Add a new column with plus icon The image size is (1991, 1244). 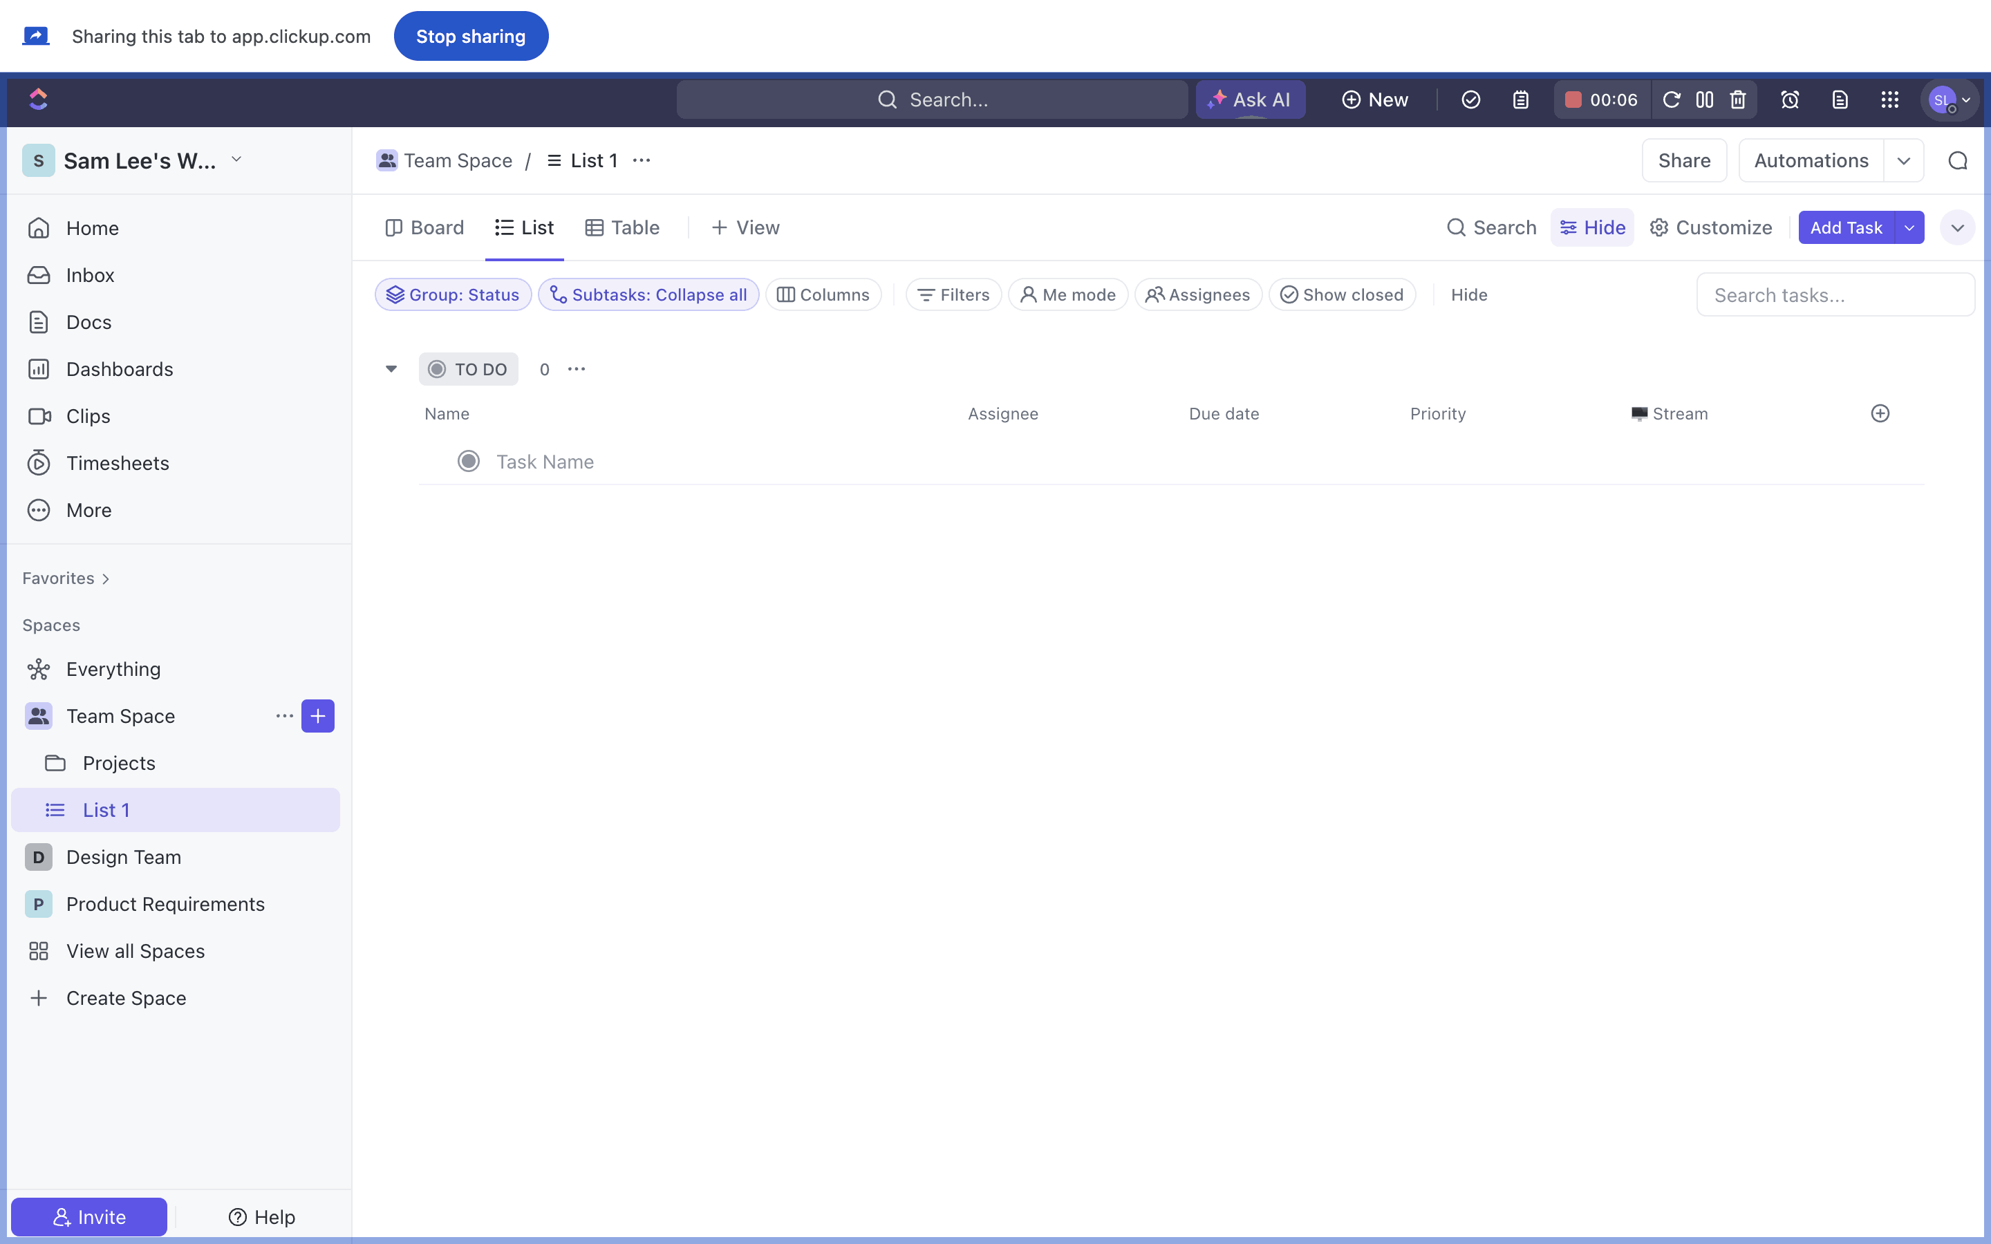(x=1880, y=413)
